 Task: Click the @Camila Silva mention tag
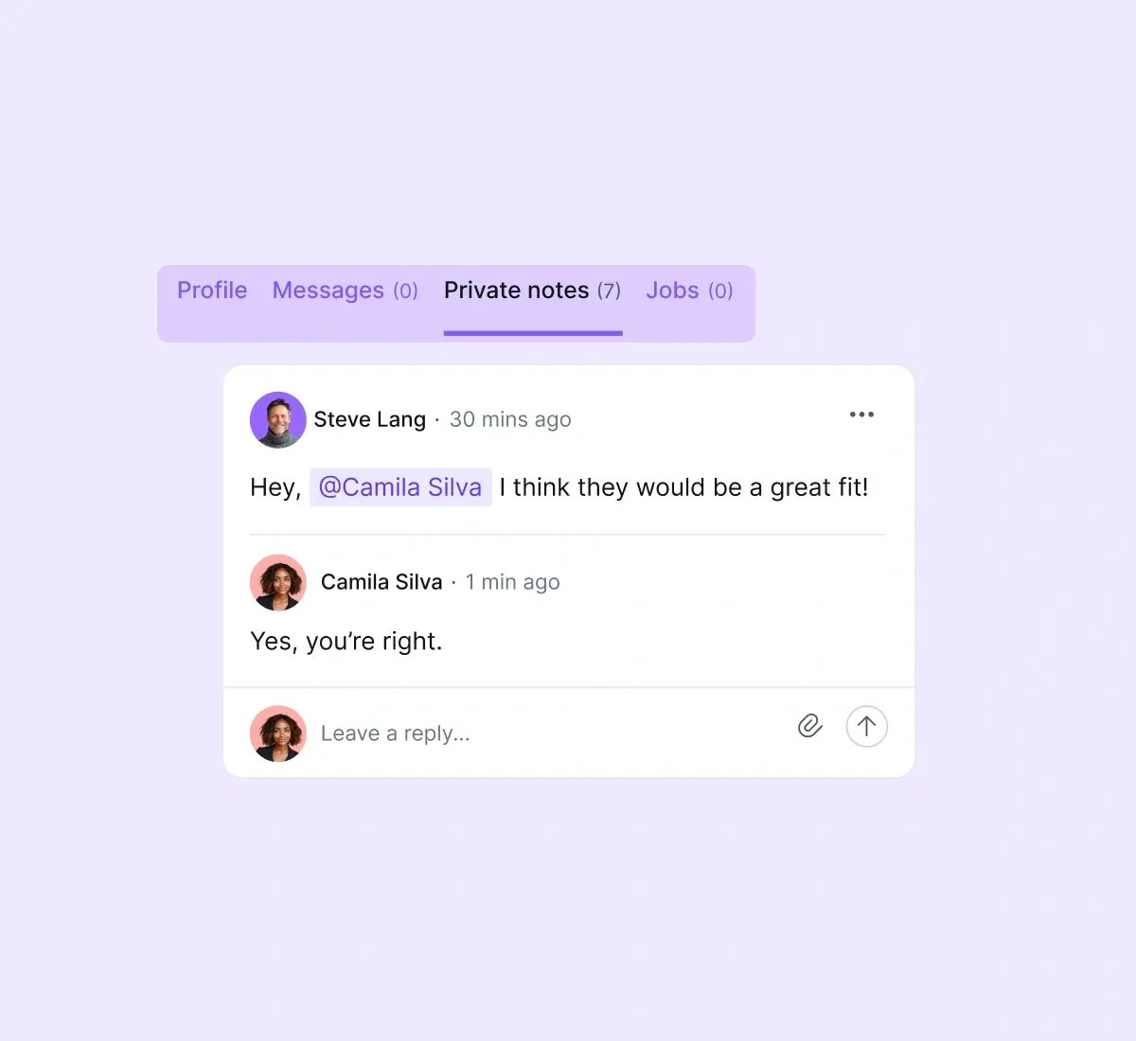(400, 487)
